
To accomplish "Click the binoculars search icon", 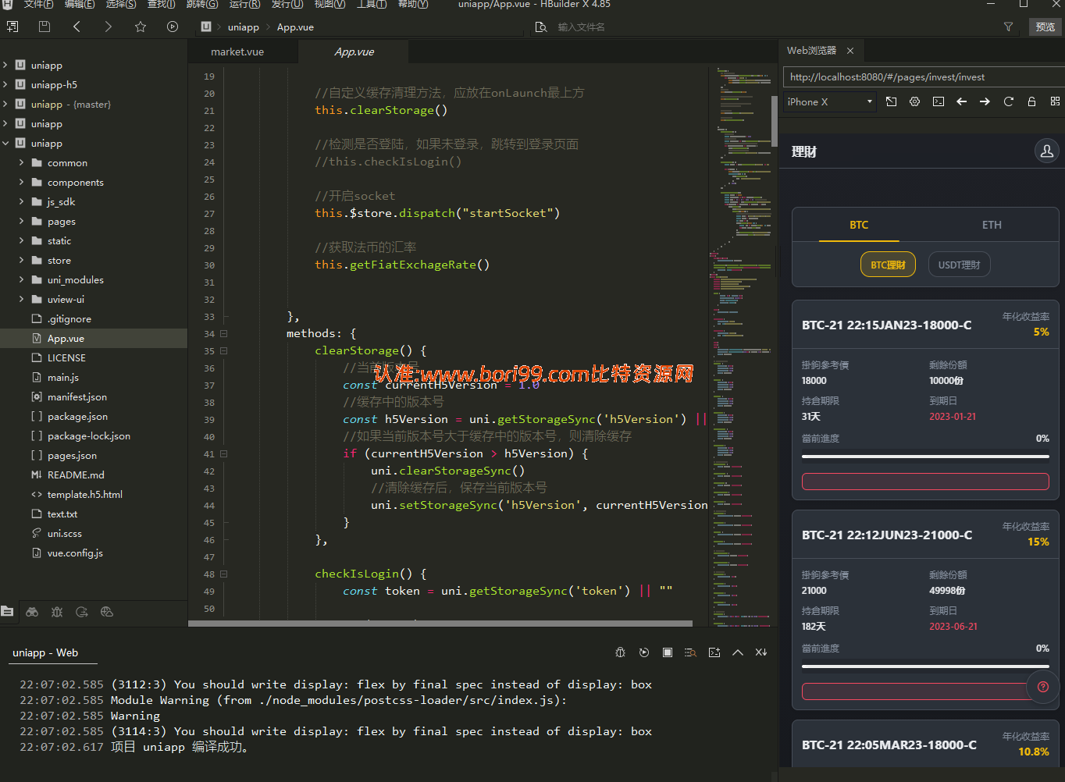I will (x=32, y=612).
